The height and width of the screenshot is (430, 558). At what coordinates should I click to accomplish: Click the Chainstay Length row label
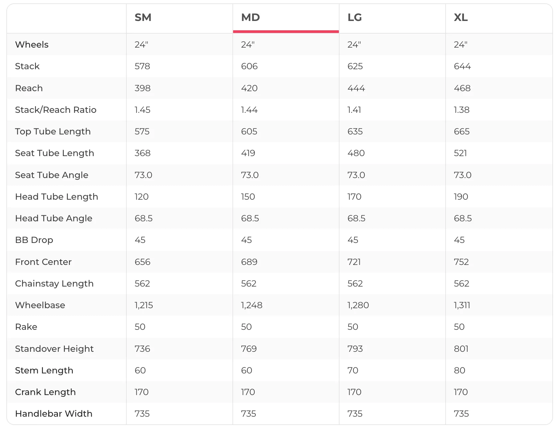tap(55, 284)
